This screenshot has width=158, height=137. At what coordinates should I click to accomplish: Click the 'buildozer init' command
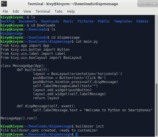tap(90, 126)
